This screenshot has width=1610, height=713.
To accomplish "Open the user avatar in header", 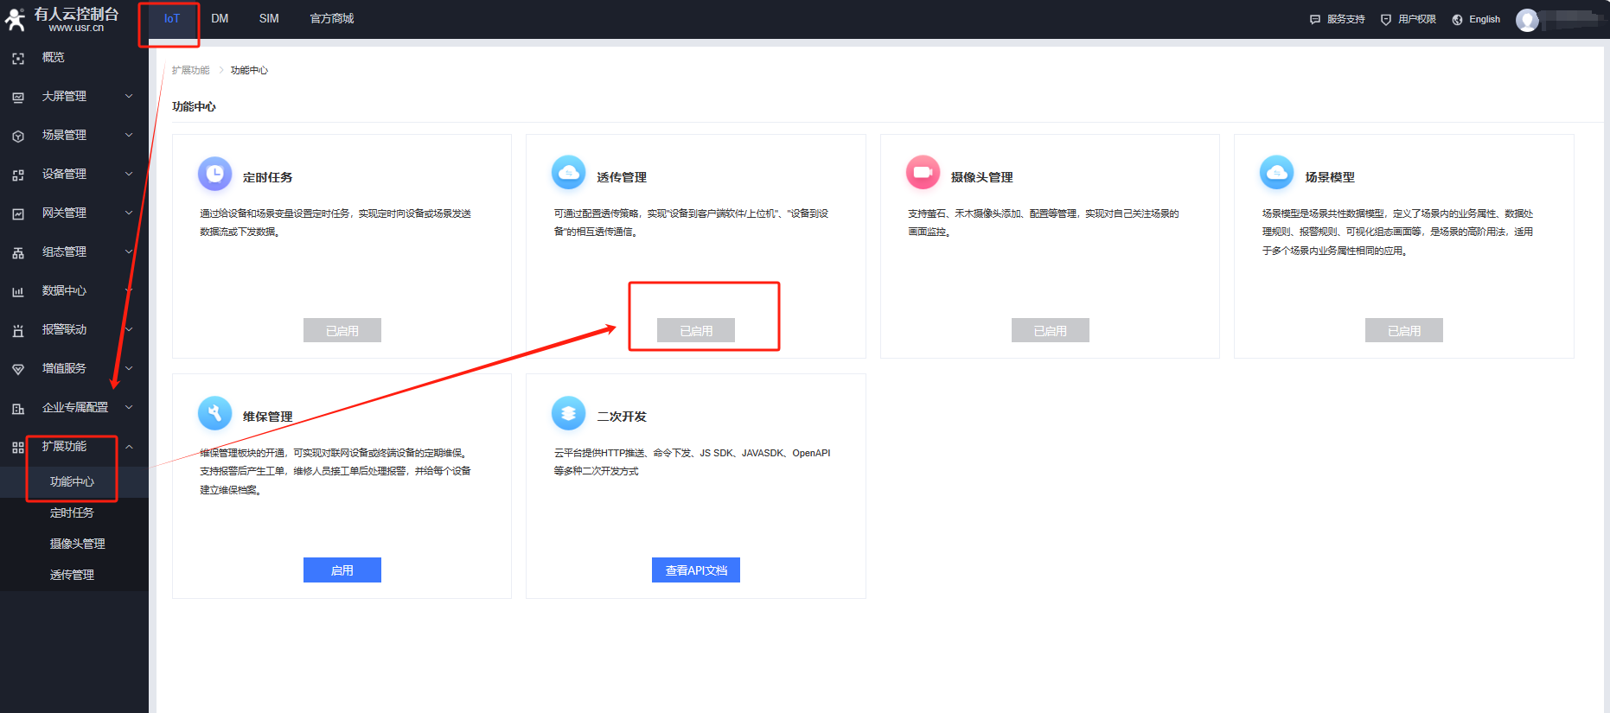I will [1527, 20].
